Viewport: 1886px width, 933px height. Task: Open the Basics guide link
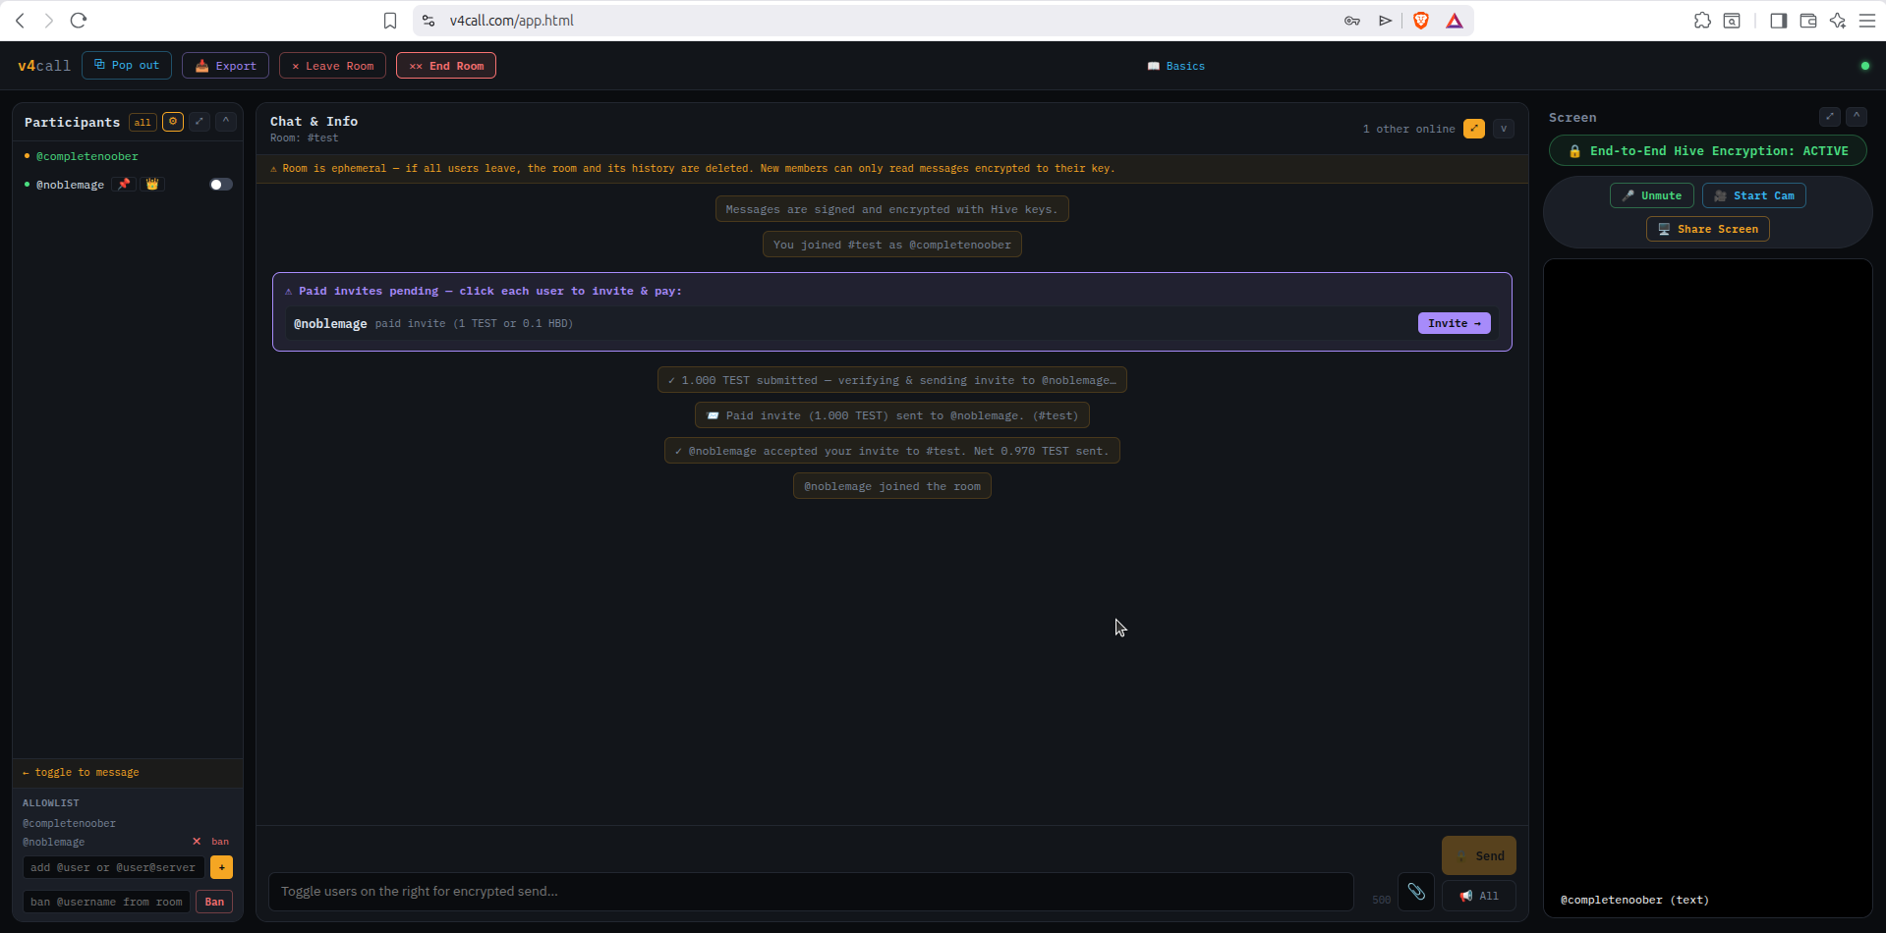pyautogui.click(x=1176, y=66)
